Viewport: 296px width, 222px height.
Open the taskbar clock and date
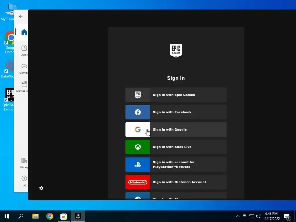point(271,216)
